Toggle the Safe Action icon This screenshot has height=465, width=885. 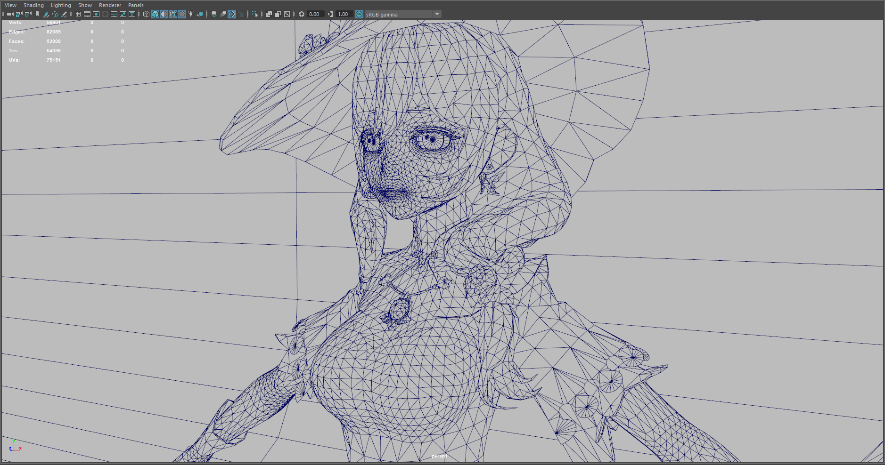pos(123,14)
